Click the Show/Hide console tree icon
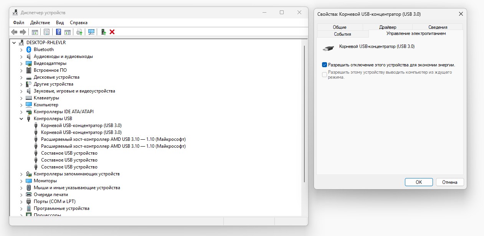Image resolution: width=484 pixels, height=236 pixels. (35, 32)
